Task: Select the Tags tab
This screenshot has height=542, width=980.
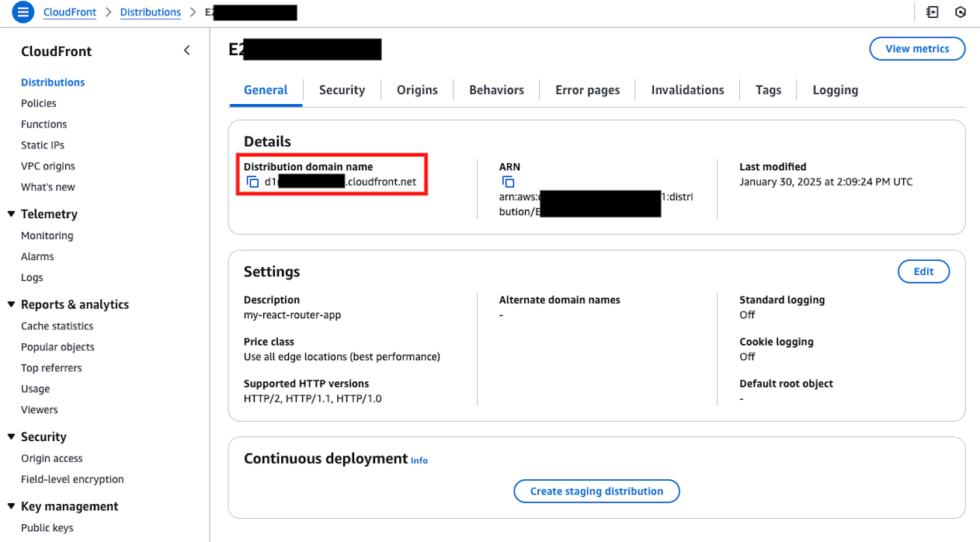Action: [x=768, y=90]
